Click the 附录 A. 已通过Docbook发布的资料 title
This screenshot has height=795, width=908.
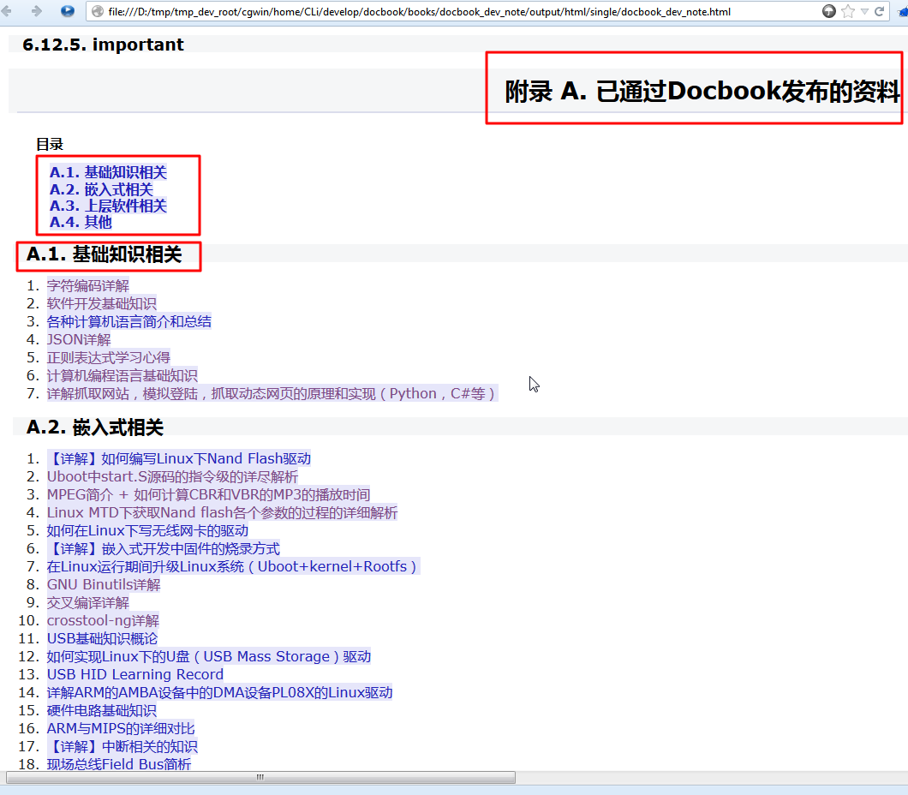coord(702,91)
